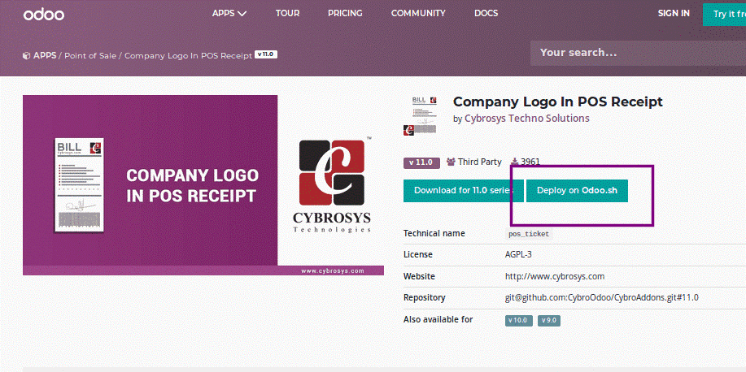Open the APPS dropdown menu
Image resolution: width=746 pixels, height=372 pixels.
[229, 13]
